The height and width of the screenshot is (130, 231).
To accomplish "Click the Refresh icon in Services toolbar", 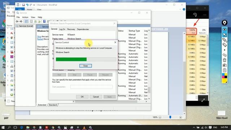I will pos(35,22).
